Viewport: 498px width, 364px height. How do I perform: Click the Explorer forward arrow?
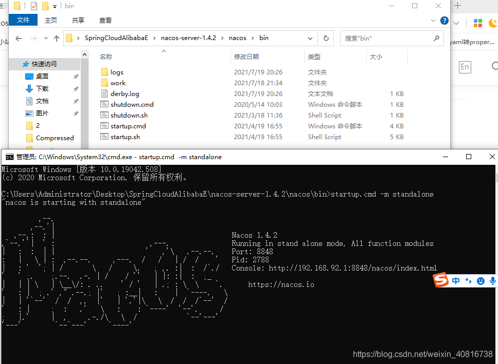pyautogui.click(x=33, y=39)
